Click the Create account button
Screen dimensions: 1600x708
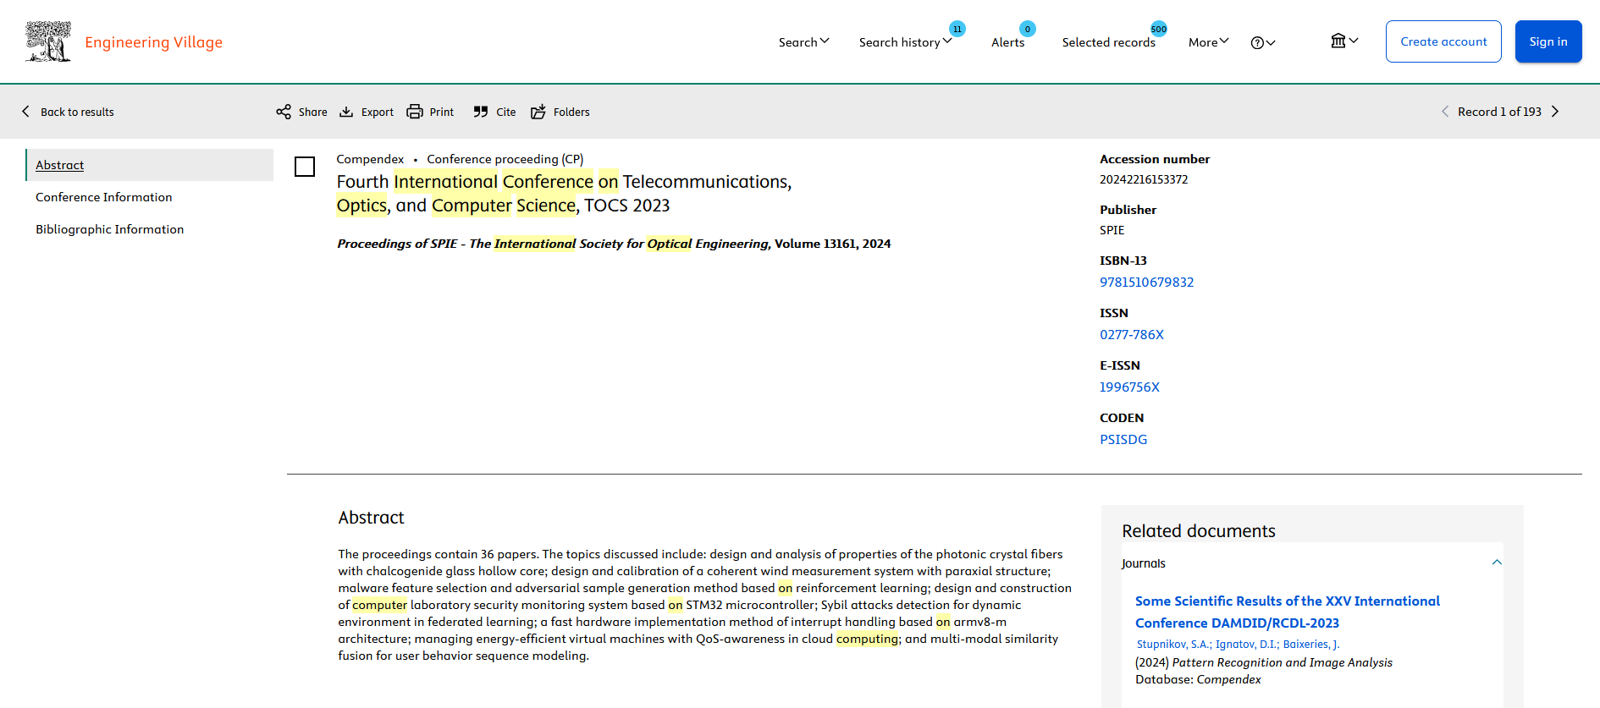pos(1443,41)
